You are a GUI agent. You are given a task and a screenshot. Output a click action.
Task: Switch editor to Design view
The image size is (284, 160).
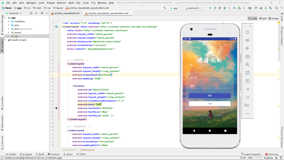273,18
